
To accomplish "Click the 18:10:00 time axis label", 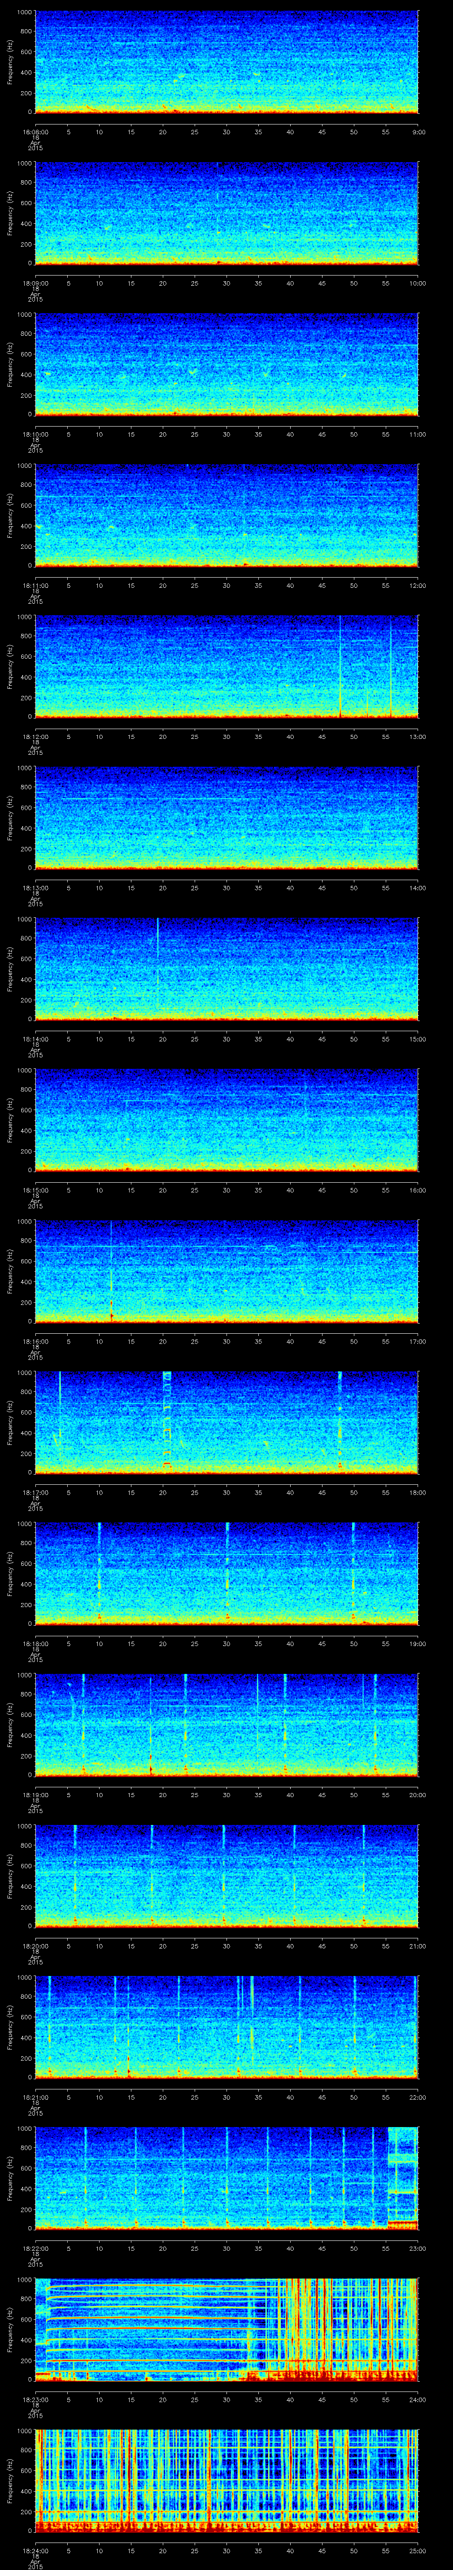I will [x=35, y=434].
